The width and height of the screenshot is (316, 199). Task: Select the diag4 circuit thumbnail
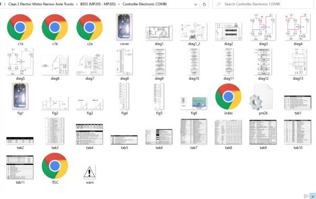(298, 27)
